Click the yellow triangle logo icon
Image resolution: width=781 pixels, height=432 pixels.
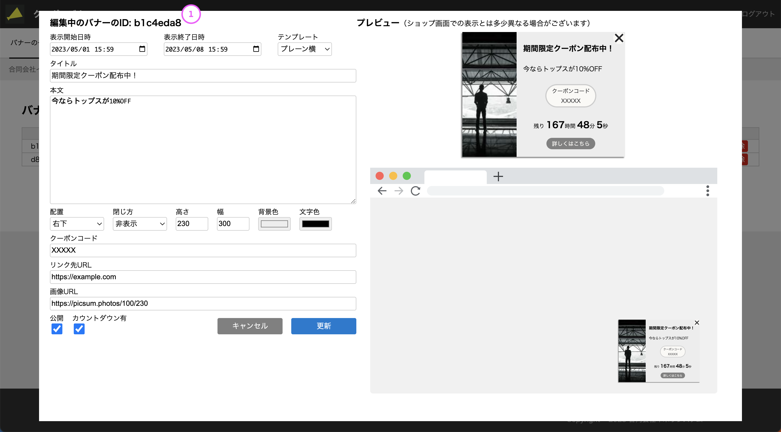[x=15, y=14]
